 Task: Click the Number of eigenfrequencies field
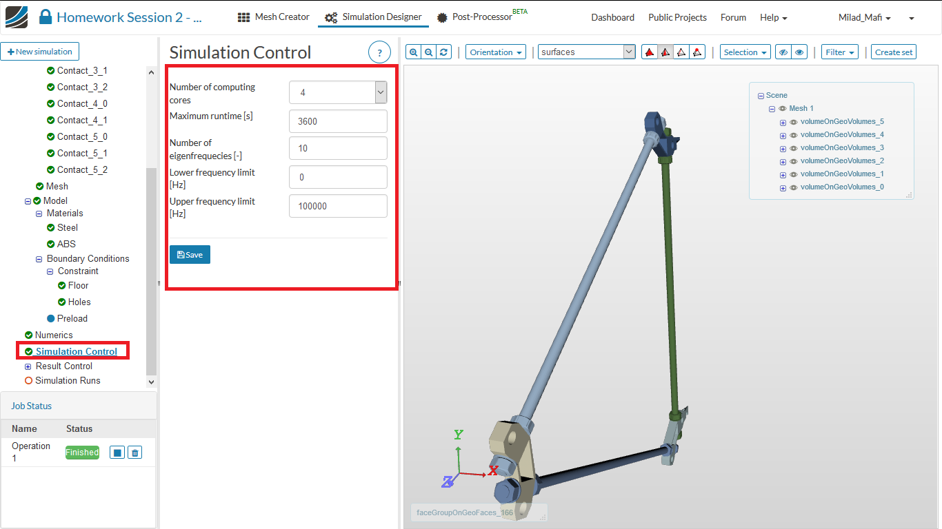tap(338, 148)
